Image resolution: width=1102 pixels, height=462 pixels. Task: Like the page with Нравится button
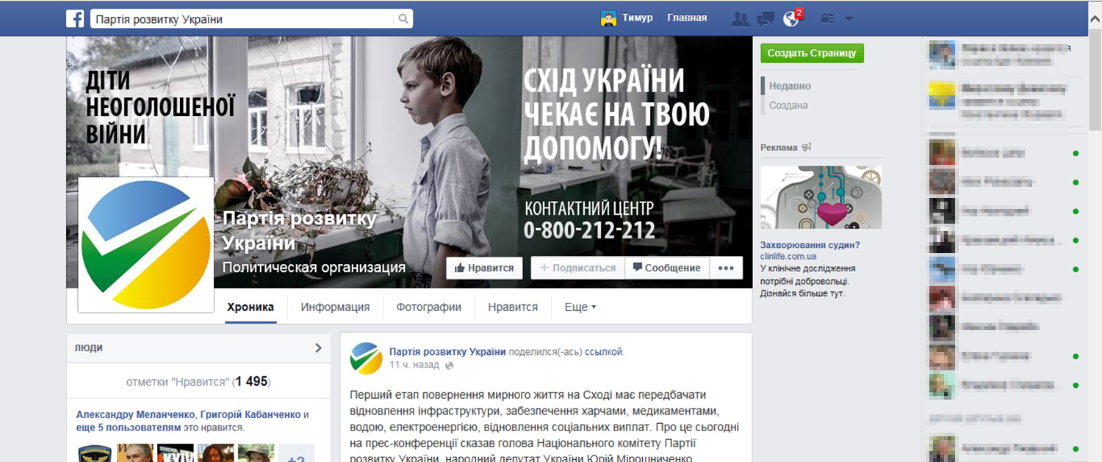484,268
